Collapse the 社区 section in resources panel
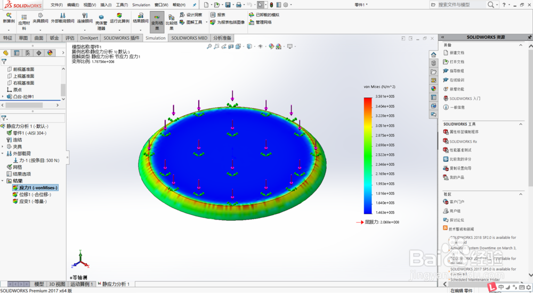Screen dimensions: 533x293 click(520, 194)
